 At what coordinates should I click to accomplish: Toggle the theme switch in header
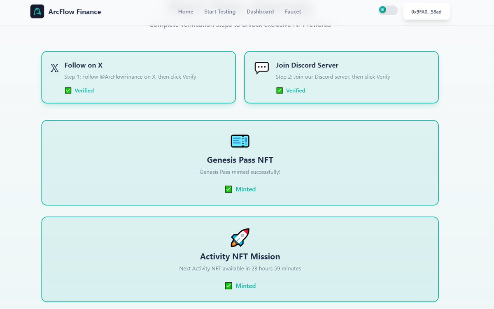click(388, 10)
